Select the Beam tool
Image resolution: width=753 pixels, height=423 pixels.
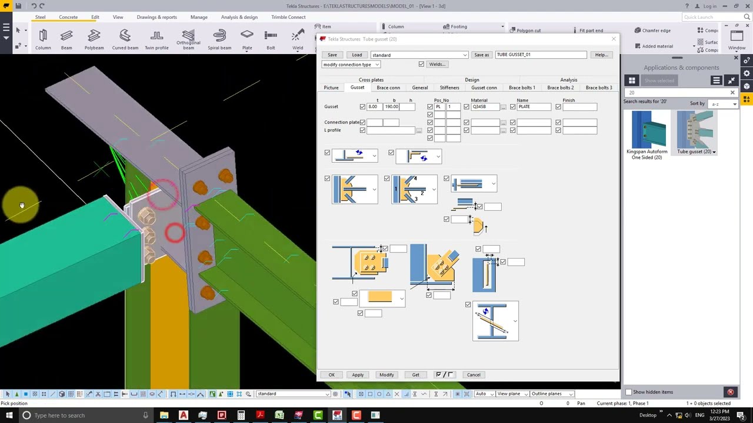click(66, 39)
